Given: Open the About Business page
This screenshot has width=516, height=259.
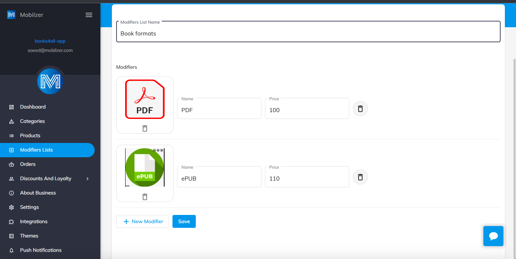Looking at the screenshot, I should click(47, 193).
